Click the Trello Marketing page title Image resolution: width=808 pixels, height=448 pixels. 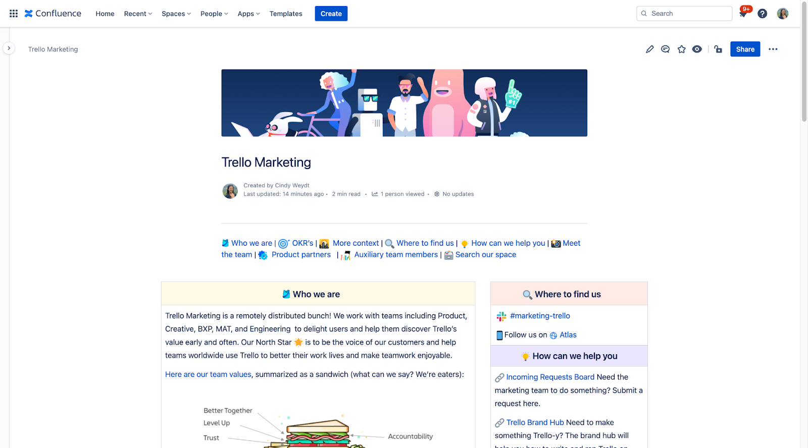(266, 162)
